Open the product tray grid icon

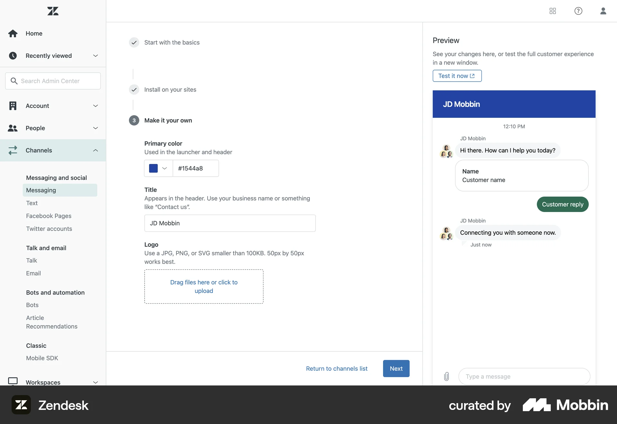click(552, 11)
